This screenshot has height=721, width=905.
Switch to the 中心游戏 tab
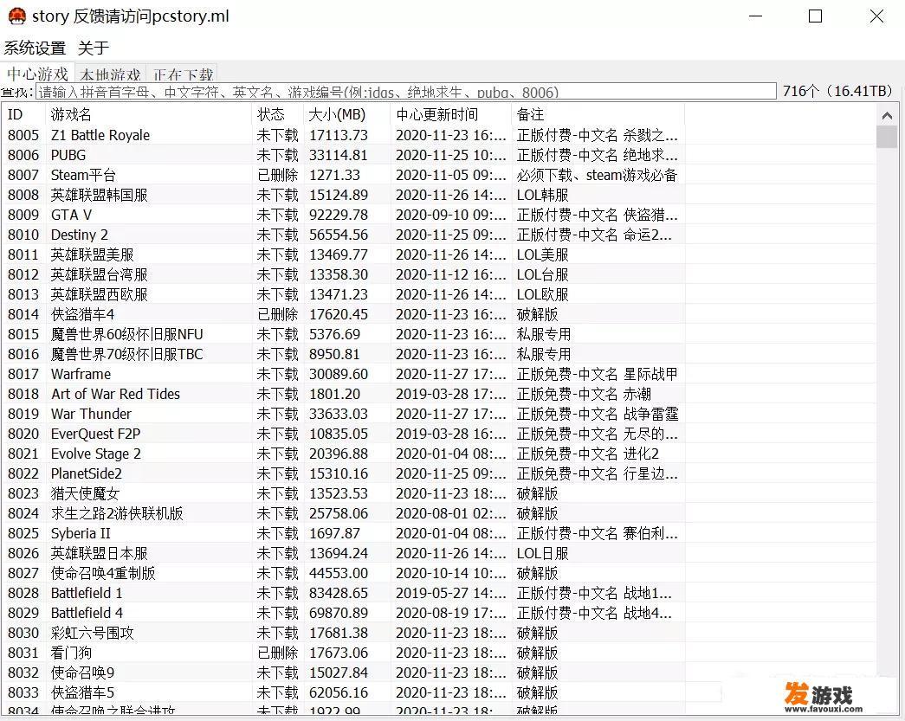[37, 74]
